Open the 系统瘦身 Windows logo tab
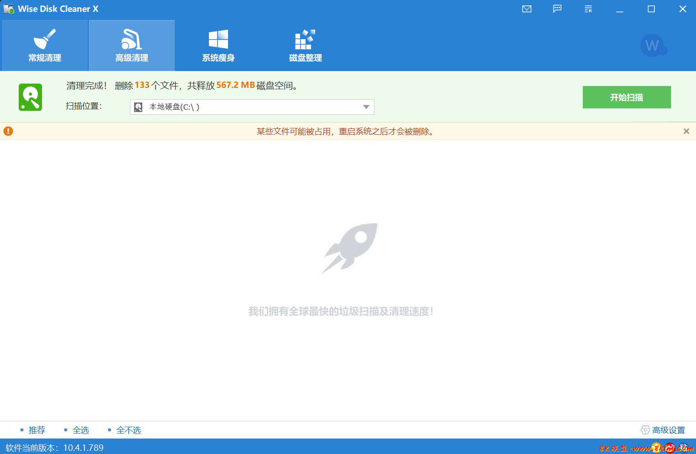Image resolution: width=696 pixels, height=454 pixels. point(218,46)
